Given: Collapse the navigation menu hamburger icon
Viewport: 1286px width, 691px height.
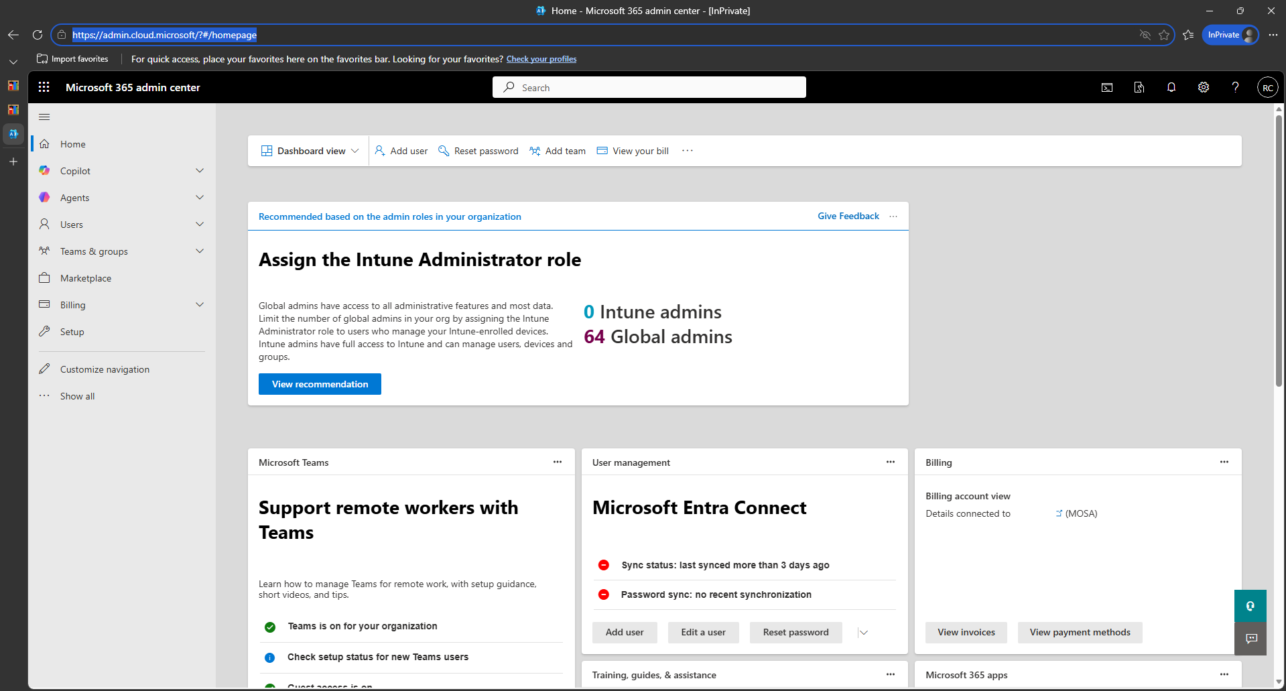Looking at the screenshot, I should (x=44, y=117).
